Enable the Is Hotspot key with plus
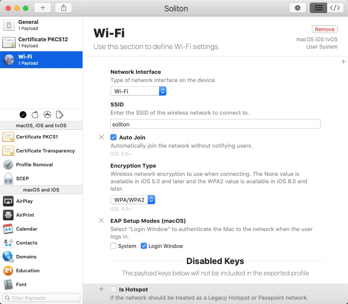The height and width of the screenshot is (304, 348). (x=101, y=289)
